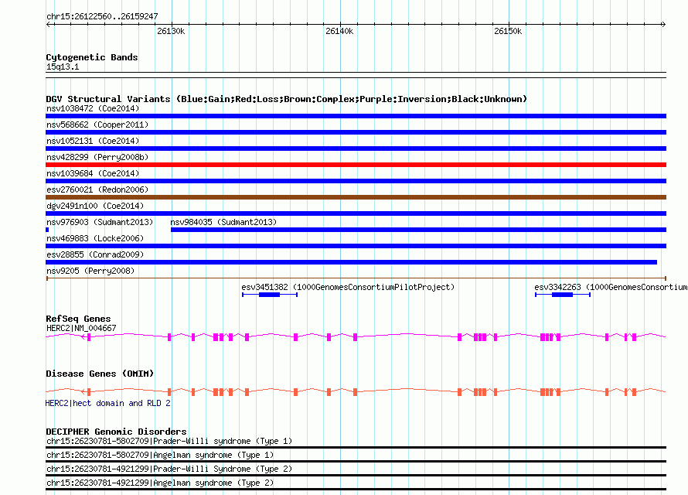This screenshot has width=688, height=495.
Task: Click the RefSeq Genes track title
Action: click(79, 319)
